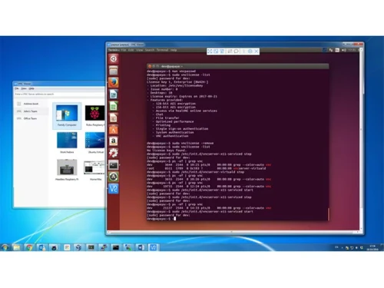Image resolution: width=384 pixels, height=288 pixels.
Task: Click the horizontal scrollbar of VNC session window
Action: 233,232
